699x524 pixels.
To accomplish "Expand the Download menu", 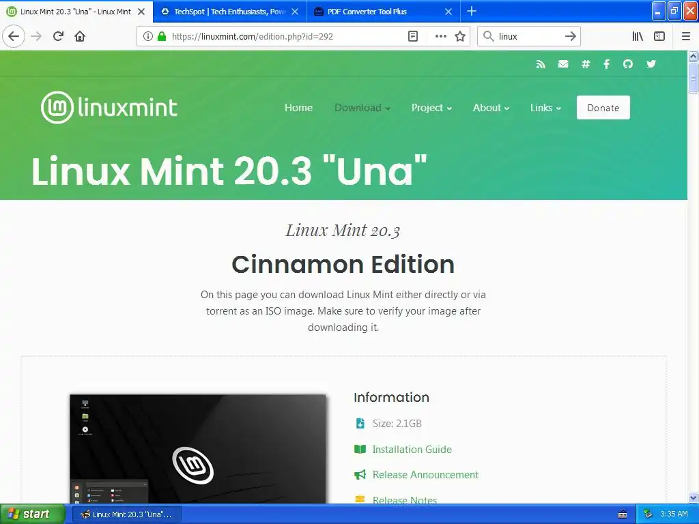I will [362, 108].
